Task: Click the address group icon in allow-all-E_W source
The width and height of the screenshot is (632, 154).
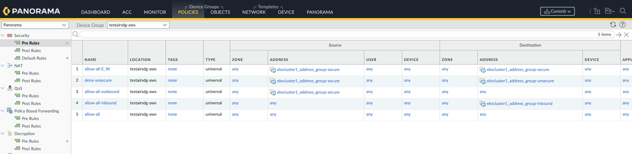Action: [x=273, y=70]
